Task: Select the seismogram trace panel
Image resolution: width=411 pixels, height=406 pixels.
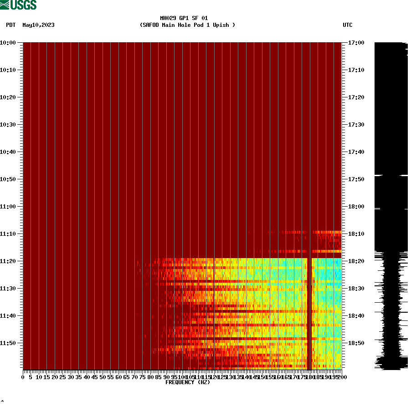Action: [x=390, y=205]
